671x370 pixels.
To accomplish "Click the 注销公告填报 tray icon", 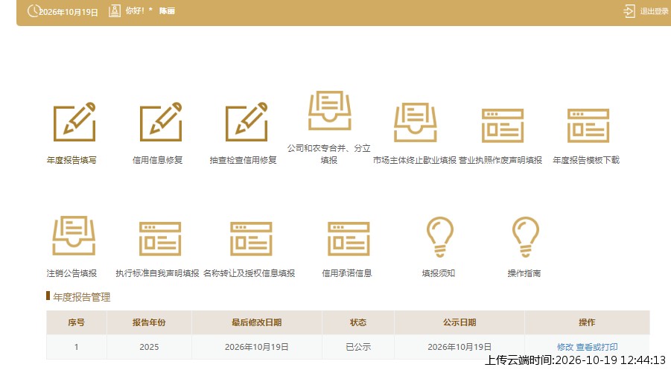I will coord(74,236).
